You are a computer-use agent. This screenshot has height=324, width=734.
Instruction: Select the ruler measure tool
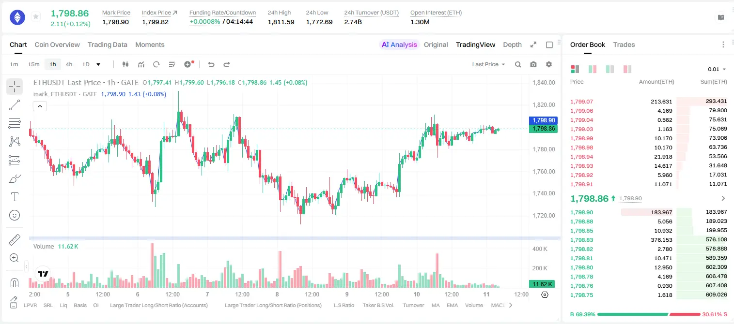pos(15,239)
